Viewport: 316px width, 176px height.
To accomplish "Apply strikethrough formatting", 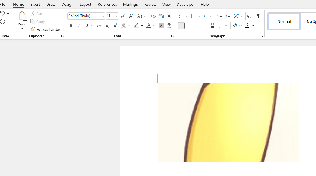I will tap(99, 26).
